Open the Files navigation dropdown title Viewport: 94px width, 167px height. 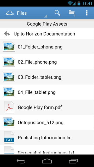(22, 13)
